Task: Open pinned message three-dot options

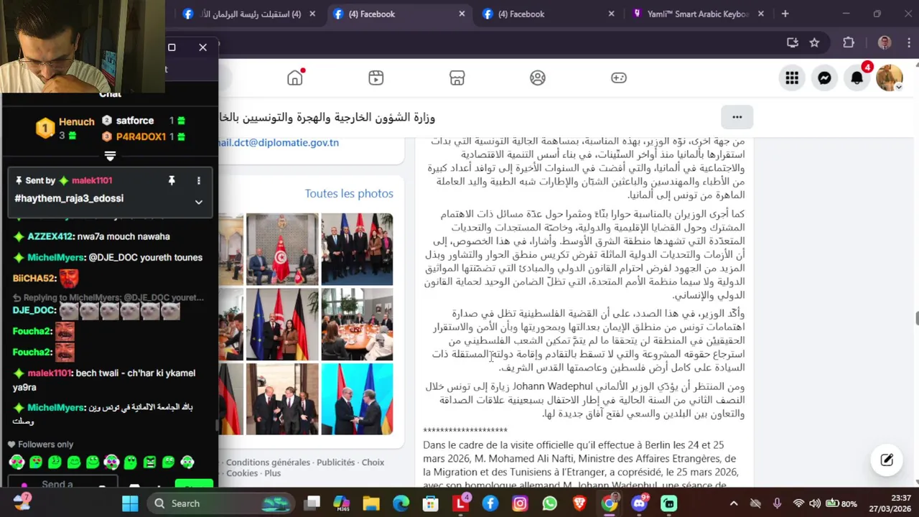Action: [199, 181]
